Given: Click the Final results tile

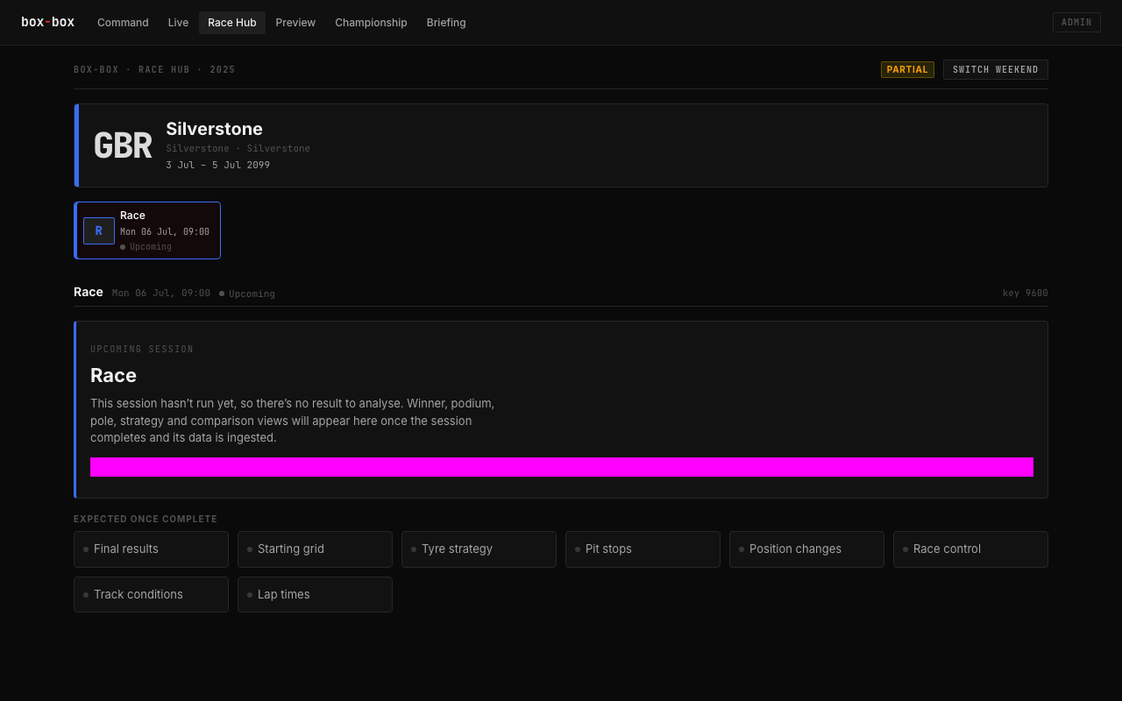Looking at the screenshot, I should click(151, 549).
